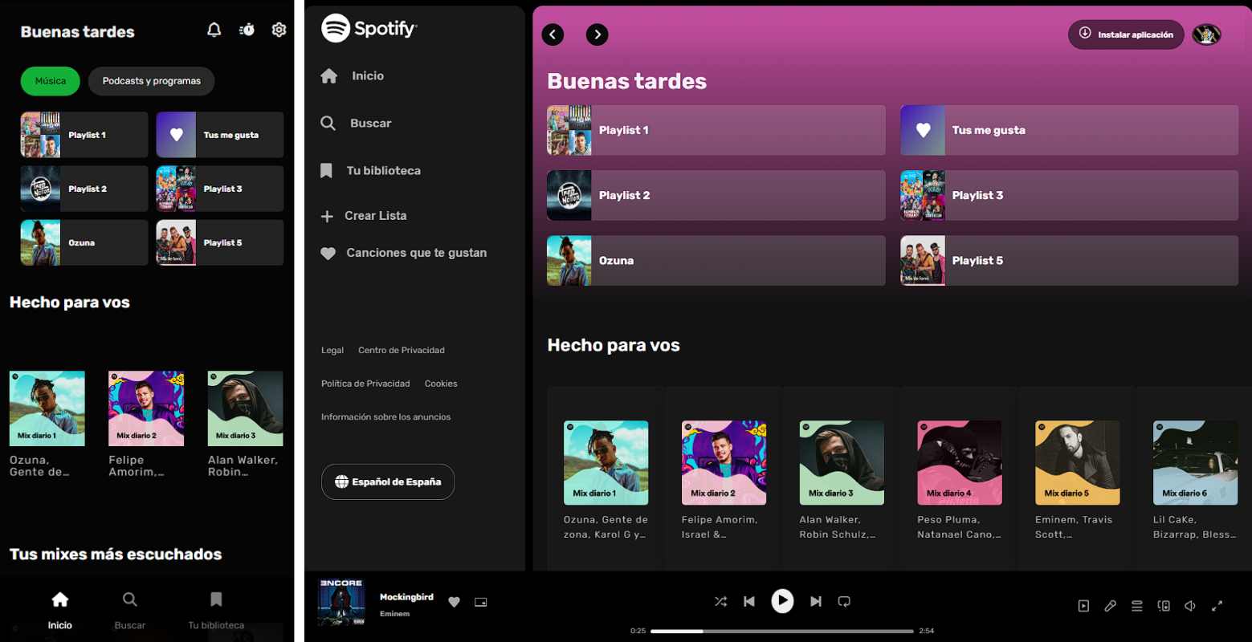Open Español de España language selector
The image size is (1252, 642).
388,481
